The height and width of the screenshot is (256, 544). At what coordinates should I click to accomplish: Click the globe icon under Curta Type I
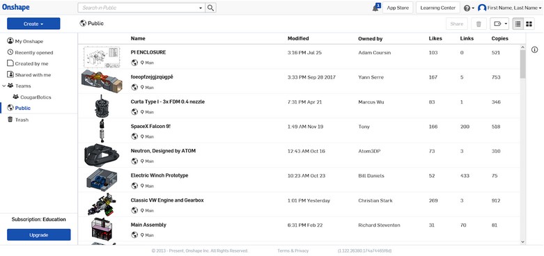click(134, 112)
